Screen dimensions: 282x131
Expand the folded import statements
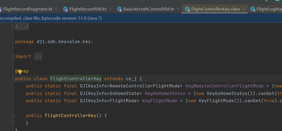[x=13, y=56]
